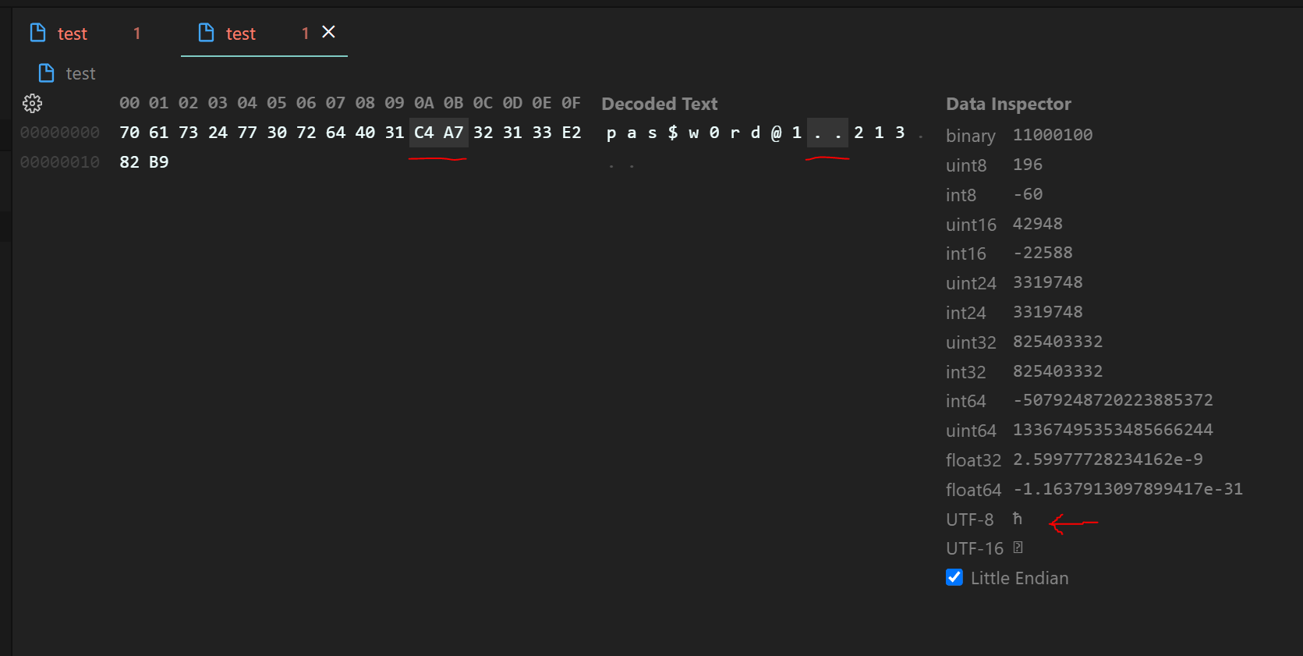Screen dimensions: 1303x656
Task: Select highlighted hex byte A7
Action: coord(454,133)
